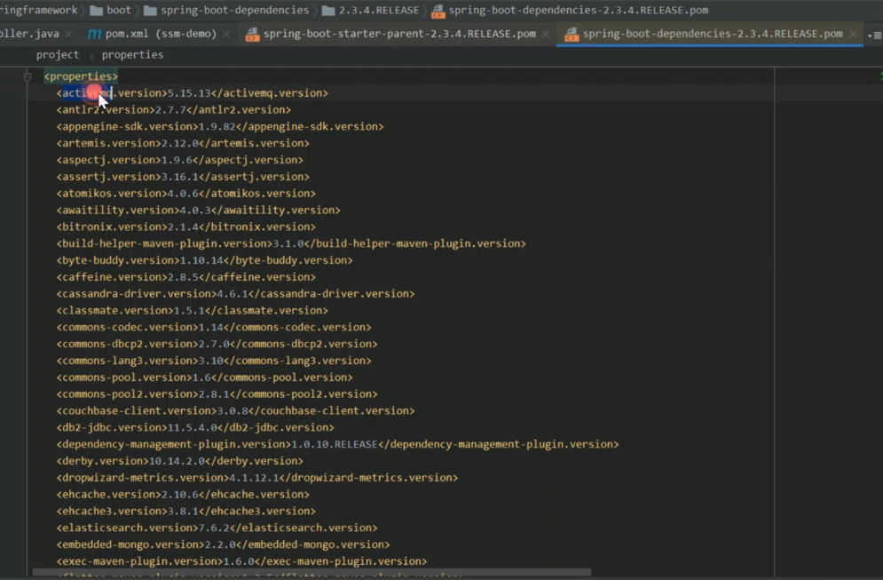Click the awaitility.version line

pos(198,211)
